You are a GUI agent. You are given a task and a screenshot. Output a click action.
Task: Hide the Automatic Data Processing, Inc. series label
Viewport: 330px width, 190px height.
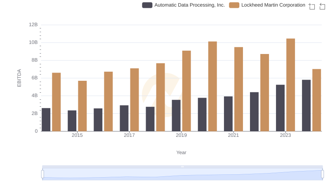(x=189, y=5)
